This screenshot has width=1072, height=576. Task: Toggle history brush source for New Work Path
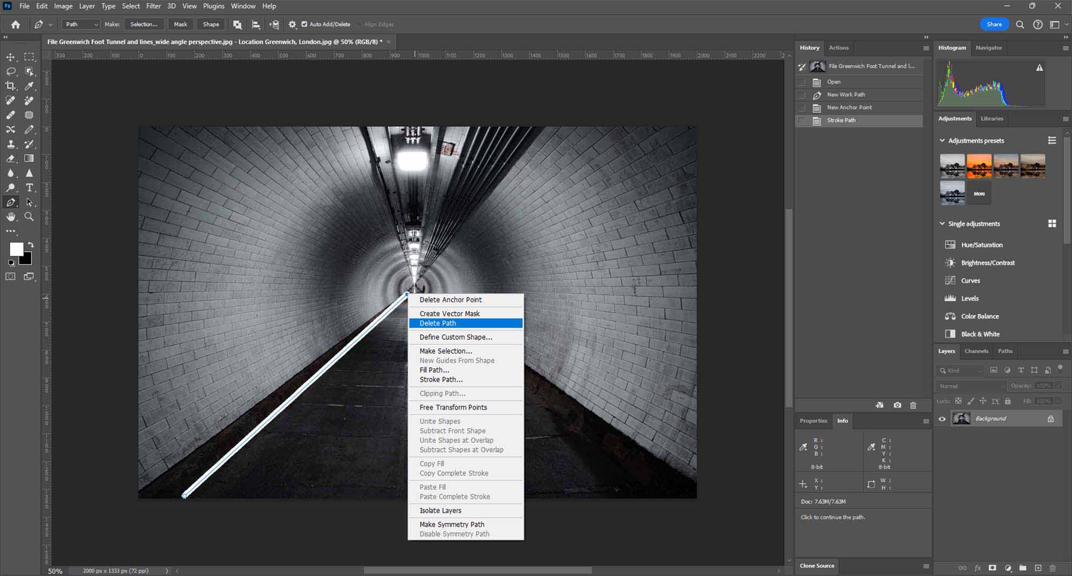802,95
